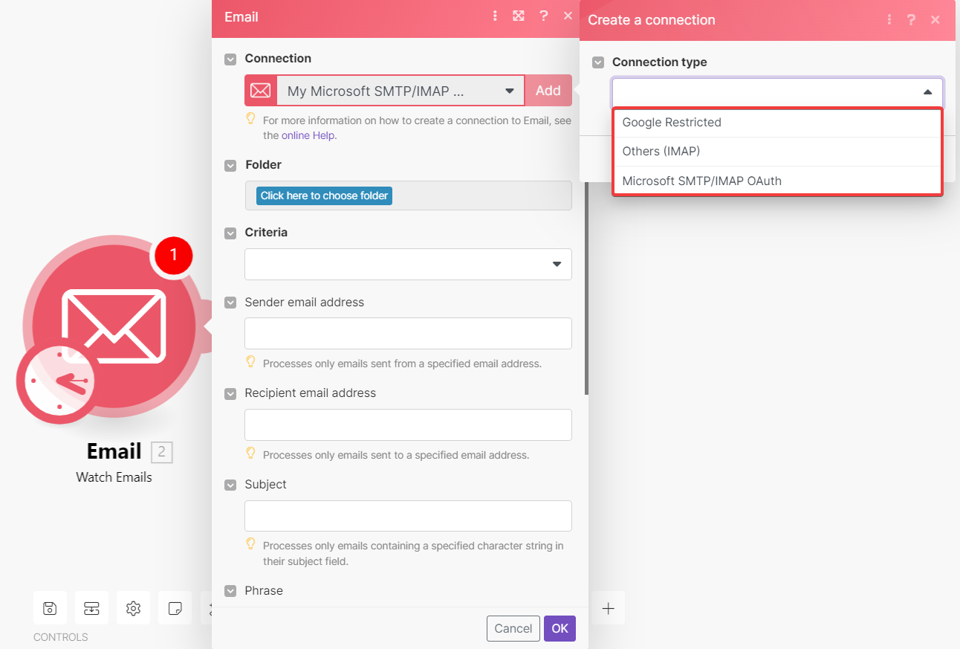Collapse the Sender email address chevron
The width and height of the screenshot is (960, 649).
point(230,303)
